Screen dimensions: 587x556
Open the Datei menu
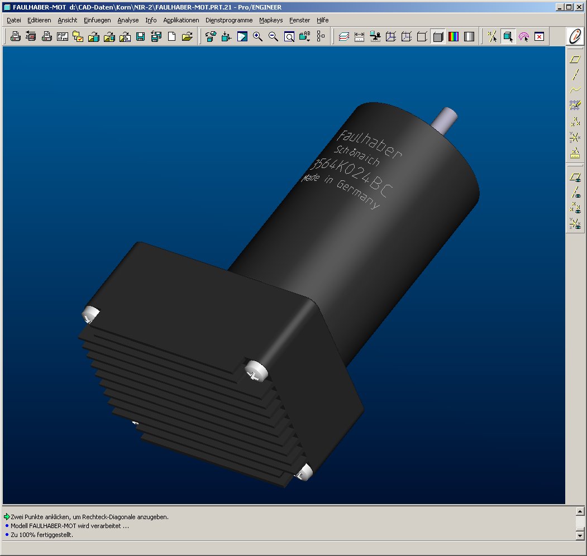coord(14,20)
